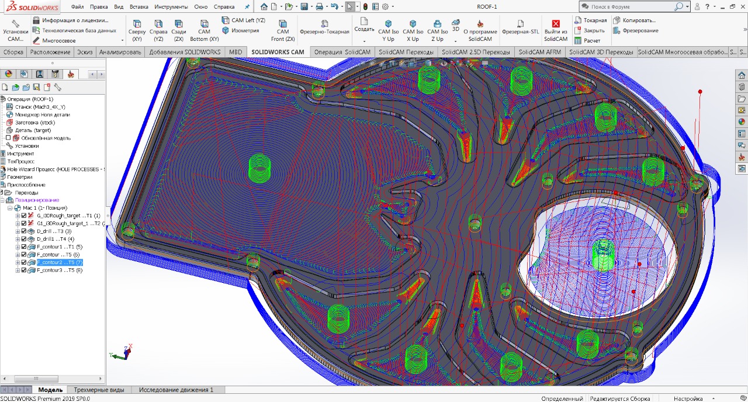Switch to SolidCAM 2.5D Переходы tab
This screenshot has height=402, width=748.
pos(476,52)
